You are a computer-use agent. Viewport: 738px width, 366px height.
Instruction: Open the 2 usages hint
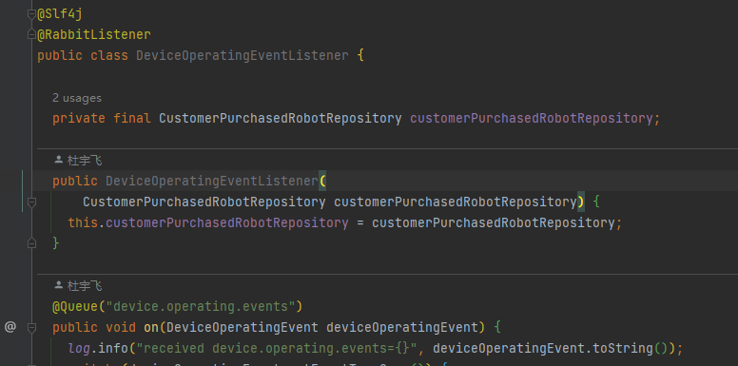[x=77, y=98]
